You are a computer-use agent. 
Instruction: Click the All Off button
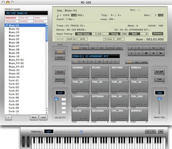pyautogui.click(x=159, y=72)
